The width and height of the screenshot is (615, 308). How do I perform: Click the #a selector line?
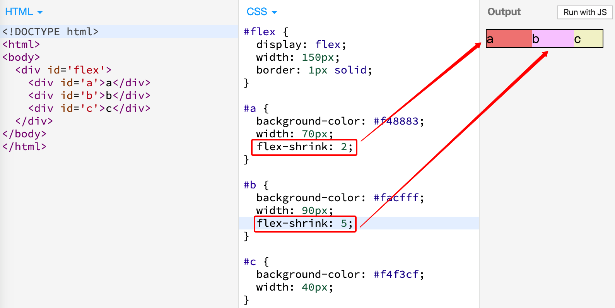click(x=256, y=108)
